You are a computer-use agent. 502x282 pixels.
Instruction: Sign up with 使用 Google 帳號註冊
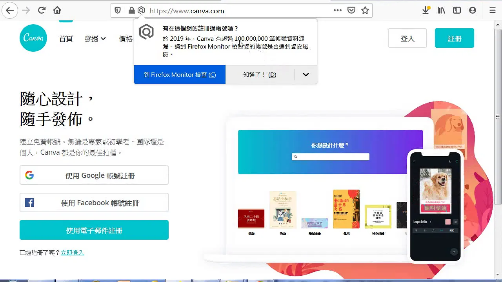(94, 175)
